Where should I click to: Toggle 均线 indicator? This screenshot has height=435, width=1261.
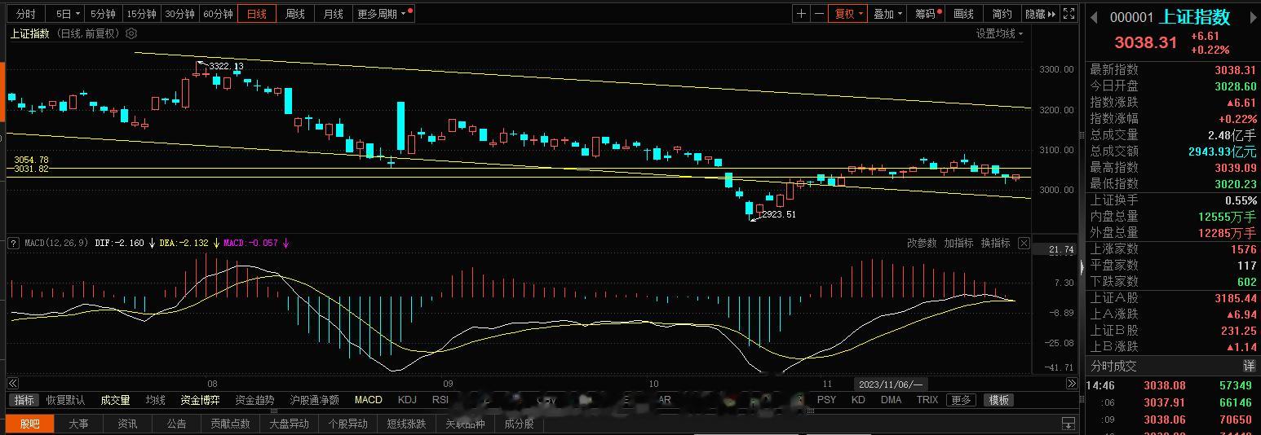(x=155, y=400)
